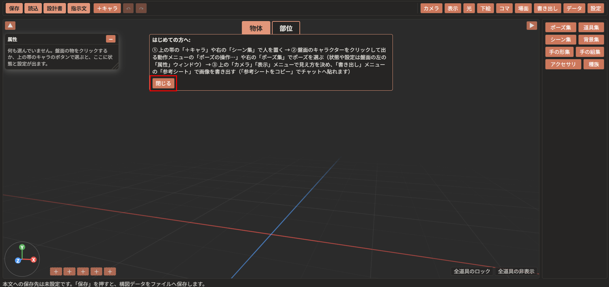609x287 pixels.
Task: Click the 読込 button
Action: (33, 8)
